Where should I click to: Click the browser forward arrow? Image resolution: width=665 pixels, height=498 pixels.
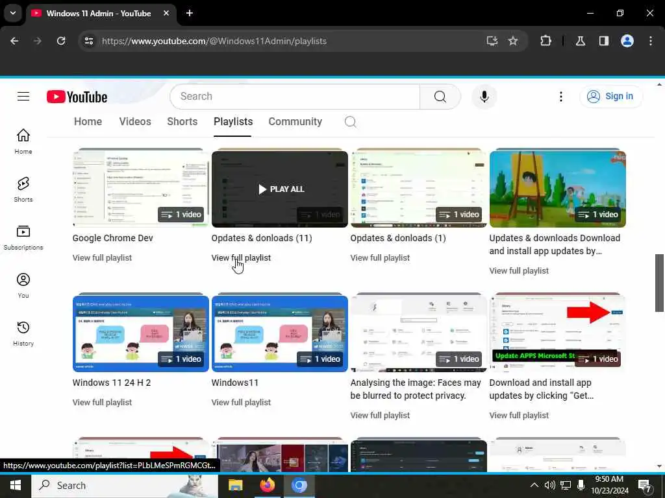(x=37, y=41)
